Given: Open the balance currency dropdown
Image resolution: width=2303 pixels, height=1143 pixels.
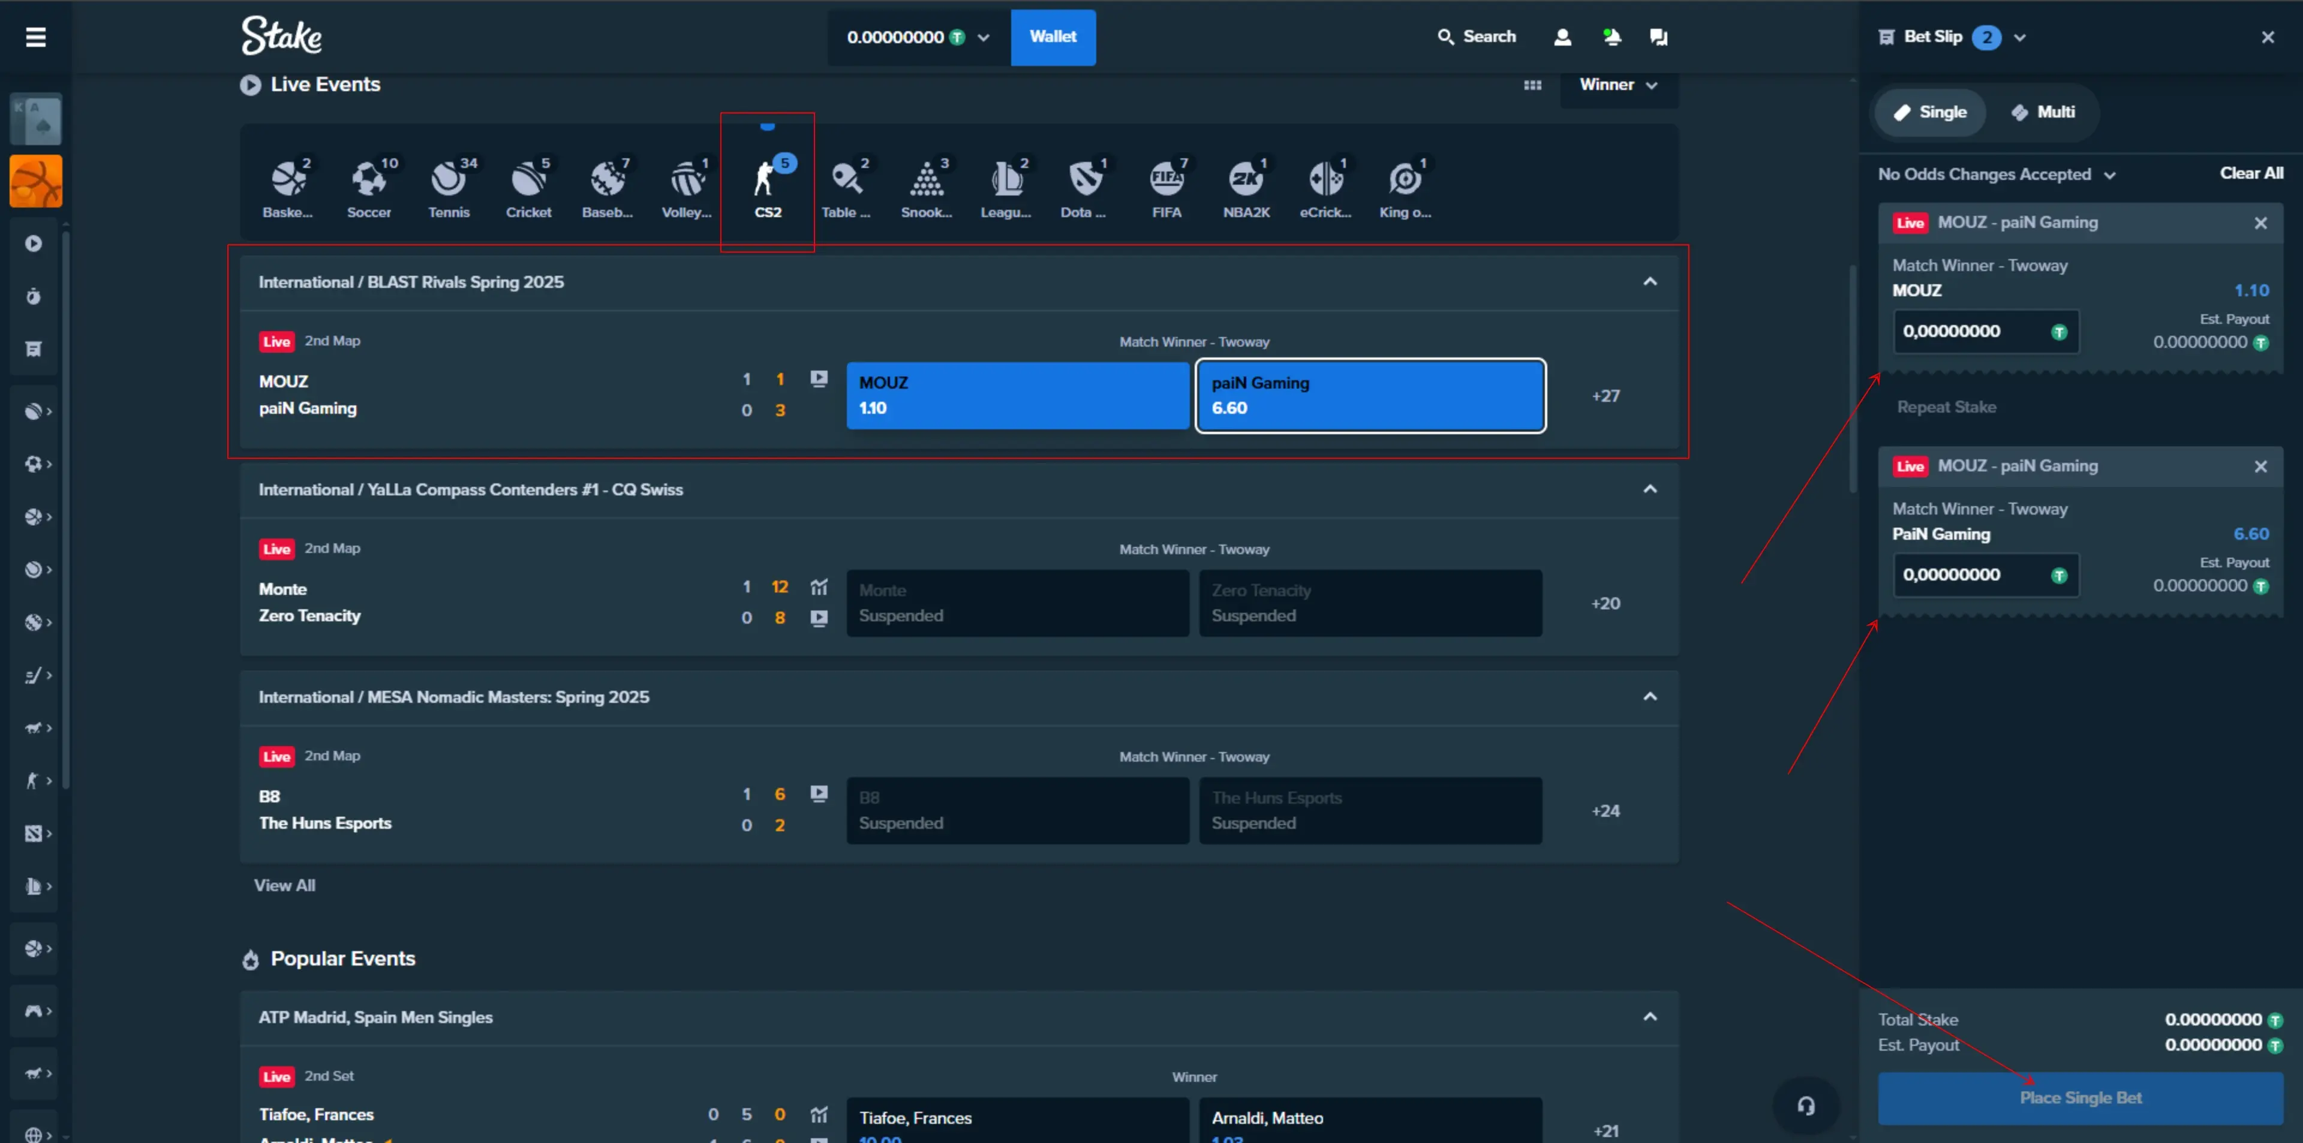Looking at the screenshot, I should click(x=919, y=37).
